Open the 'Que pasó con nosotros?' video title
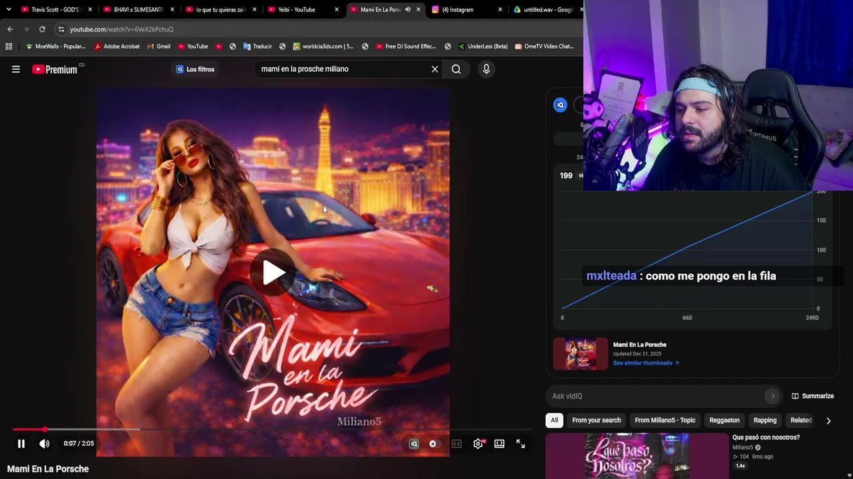The width and height of the screenshot is (853, 479). pyautogui.click(x=766, y=438)
